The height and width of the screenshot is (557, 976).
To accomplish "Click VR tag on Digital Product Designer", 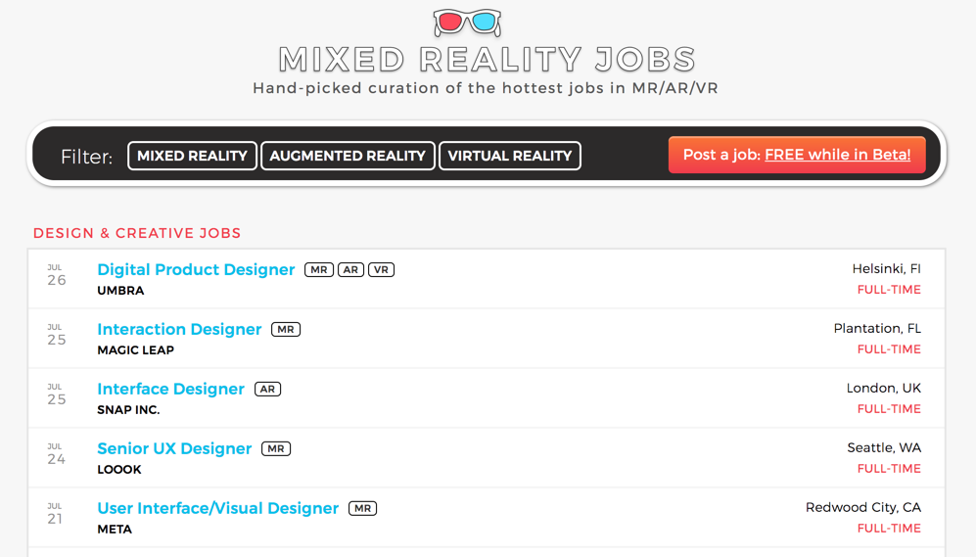I will (381, 269).
